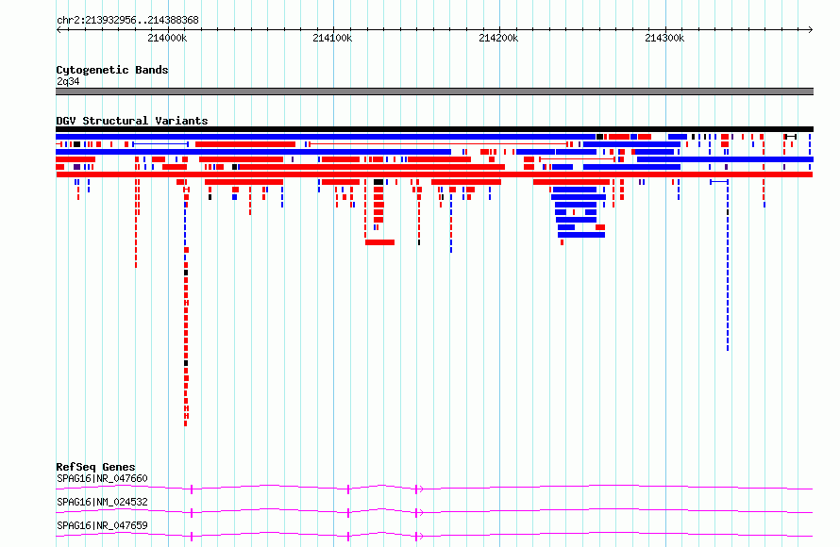This screenshot has height=547, width=840.
Task: Select the 214100k ruler label
Action: pos(332,38)
